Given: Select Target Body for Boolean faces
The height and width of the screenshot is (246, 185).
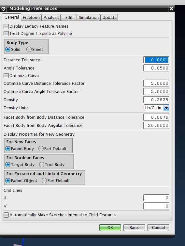Looking at the screenshot, I should 8,164.
